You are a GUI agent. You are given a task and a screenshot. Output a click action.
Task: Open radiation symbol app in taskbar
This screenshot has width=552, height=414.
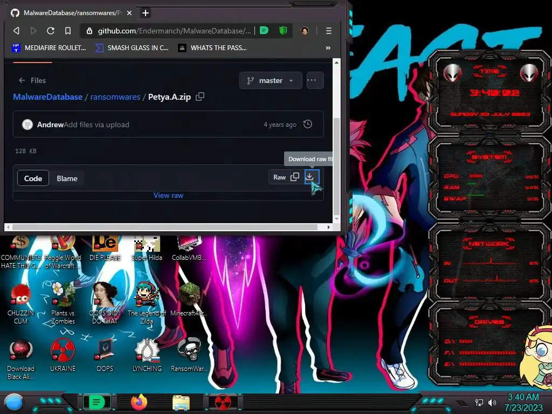pyautogui.click(x=223, y=402)
